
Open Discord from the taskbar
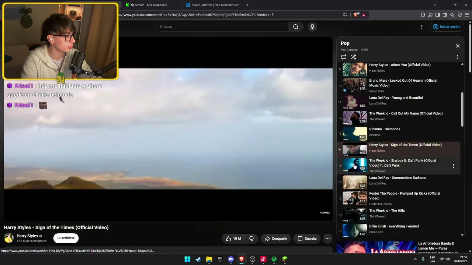pyautogui.click(x=231, y=259)
